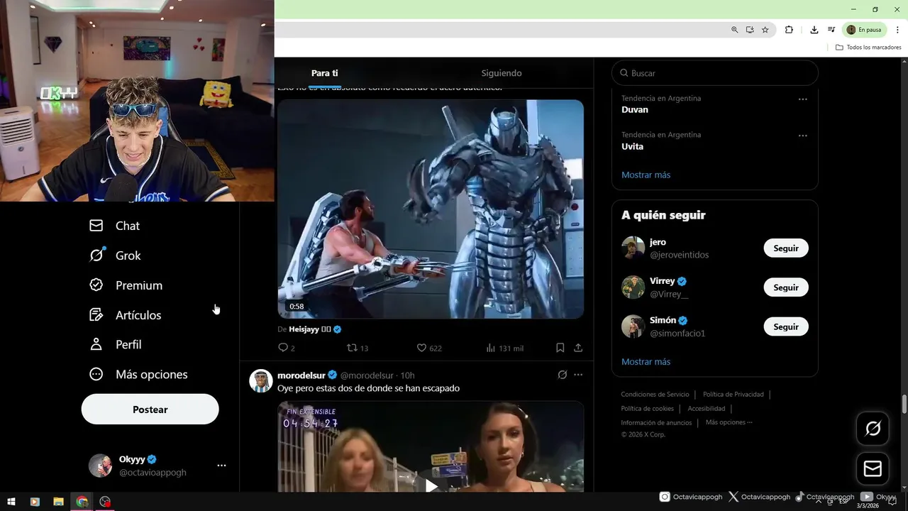
Task: Click Mostrar más under A quién seguir
Action: (x=646, y=362)
